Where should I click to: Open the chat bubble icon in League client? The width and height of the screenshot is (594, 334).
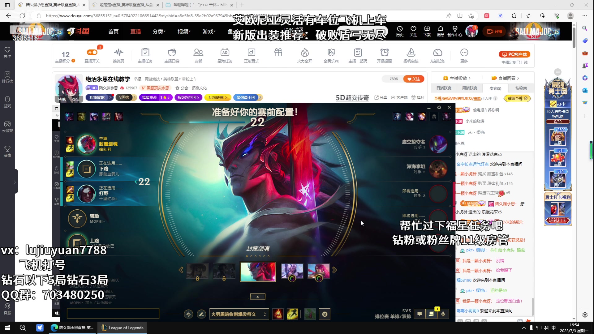point(420,314)
